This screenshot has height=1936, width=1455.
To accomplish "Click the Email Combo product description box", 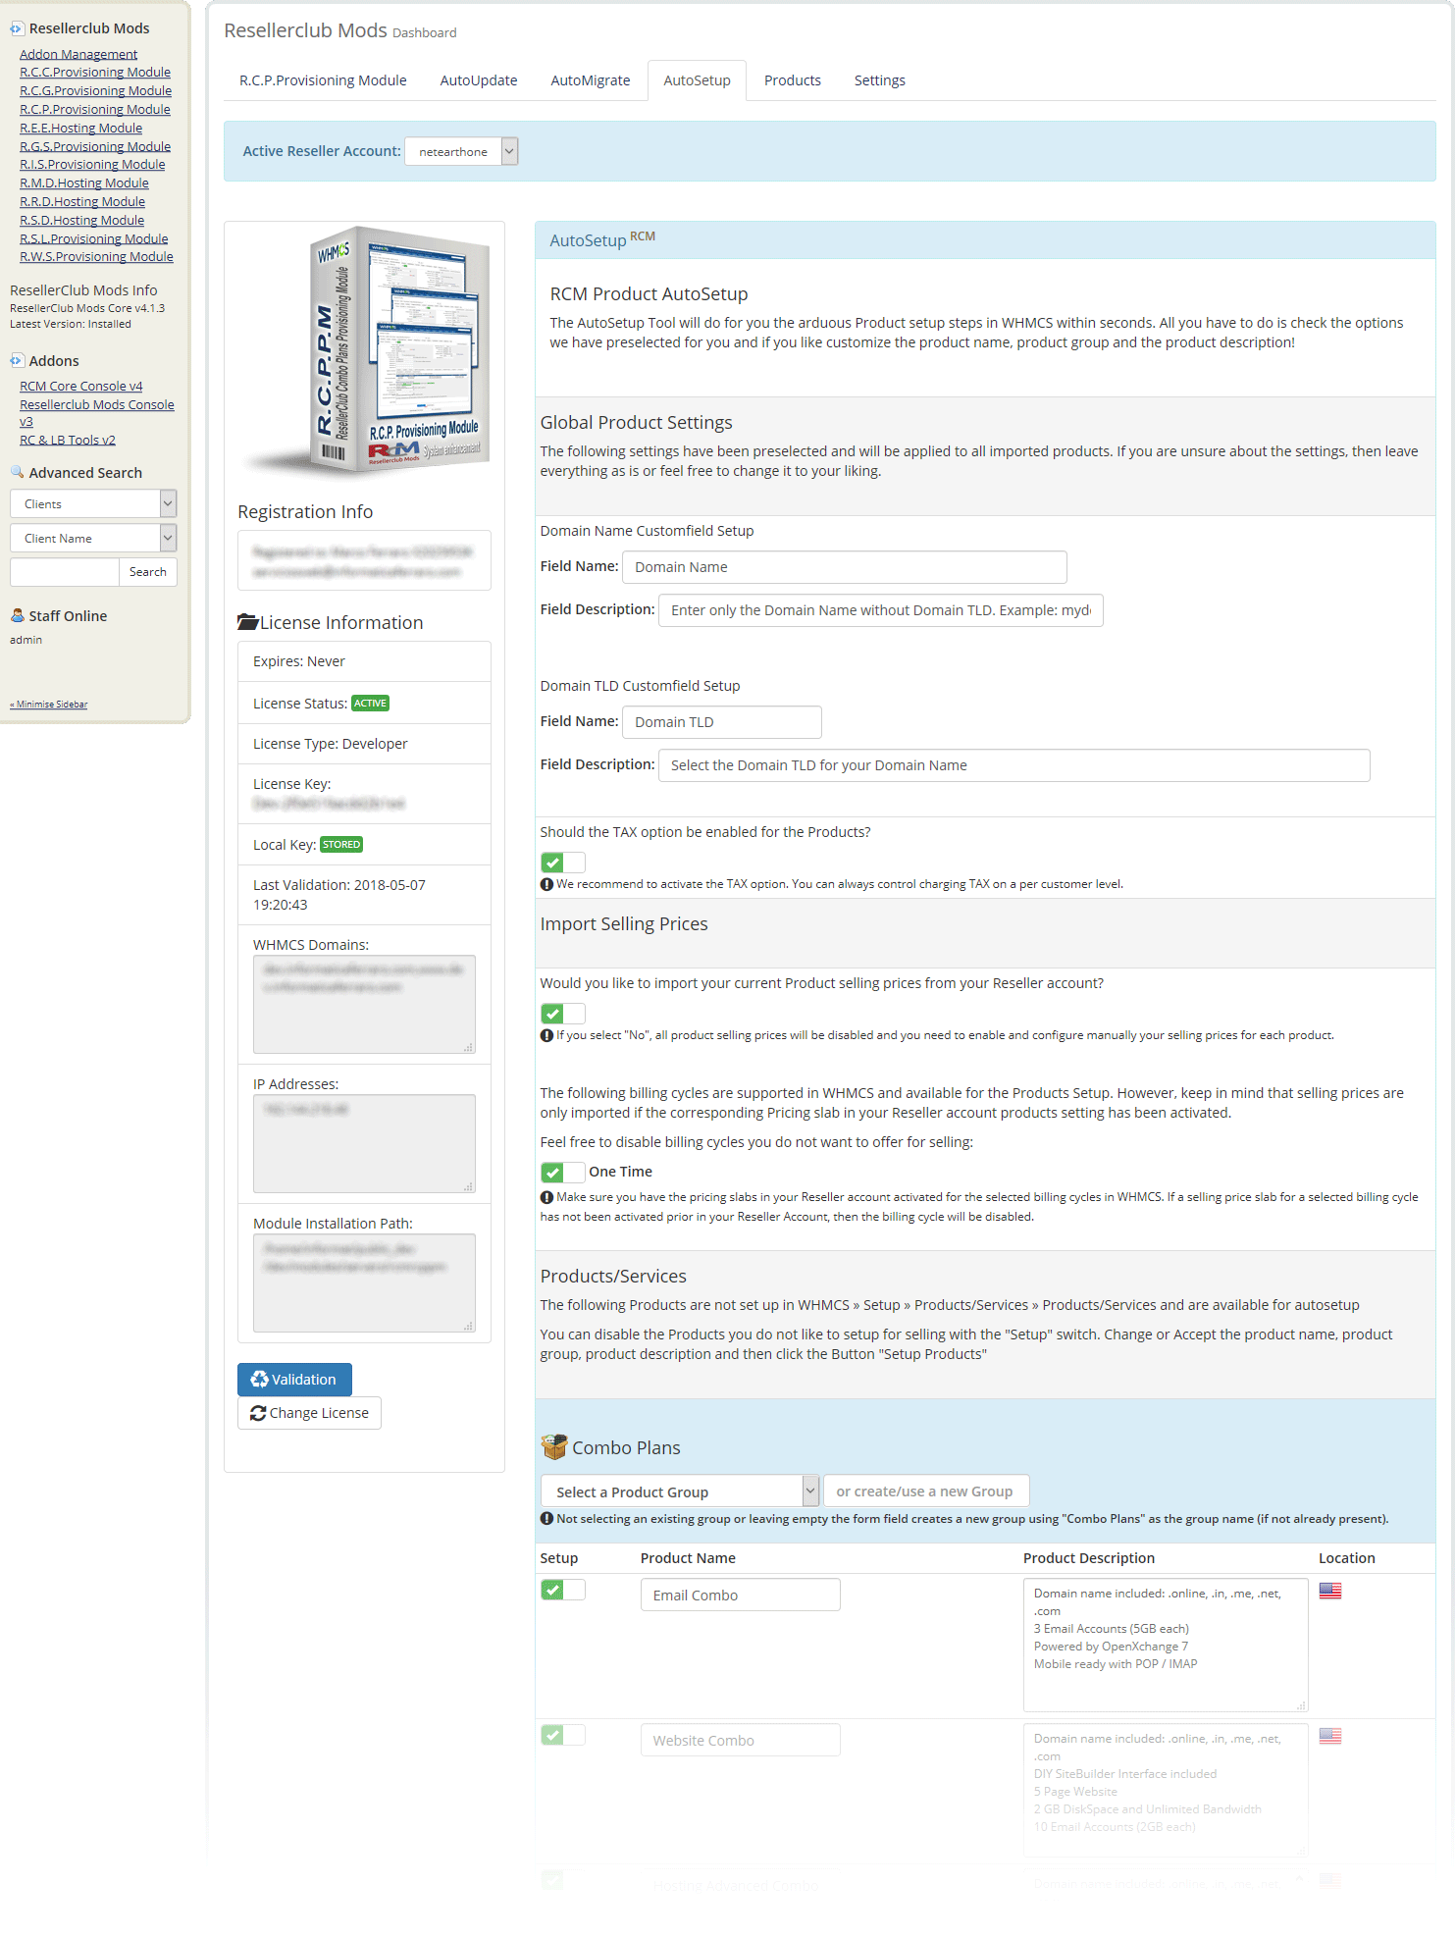I will (x=1166, y=1645).
